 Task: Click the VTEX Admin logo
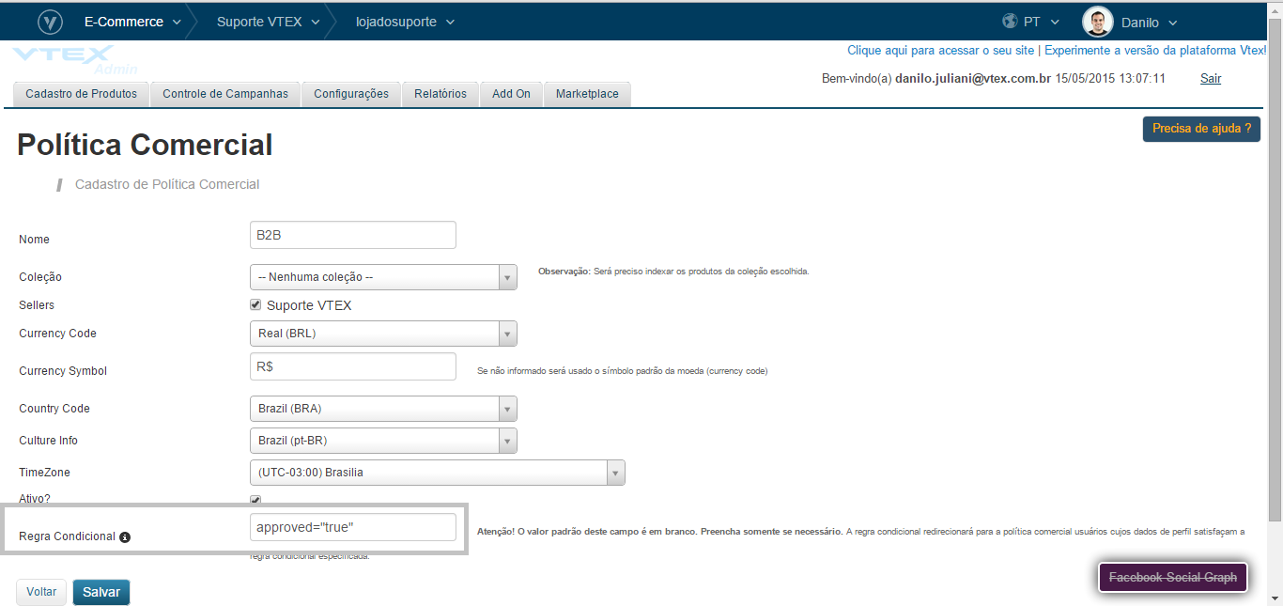75,59
